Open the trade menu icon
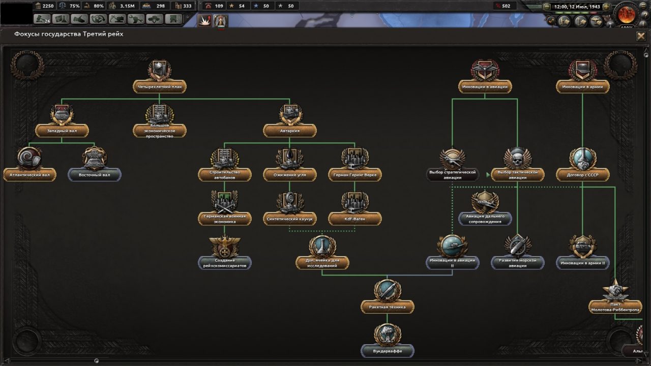This screenshot has height=366, width=651. tap(79, 19)
